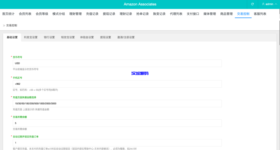Switch to 基础设置 tab
Screen dimensions: 280x150
tap(12, 37)
